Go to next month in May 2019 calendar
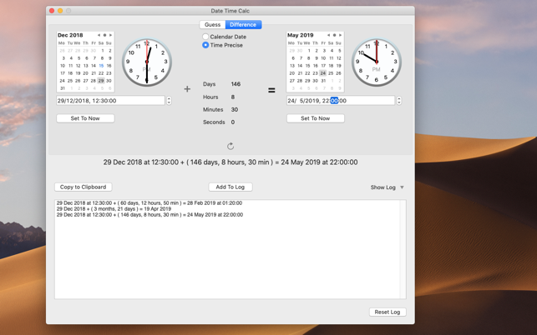 340,35
